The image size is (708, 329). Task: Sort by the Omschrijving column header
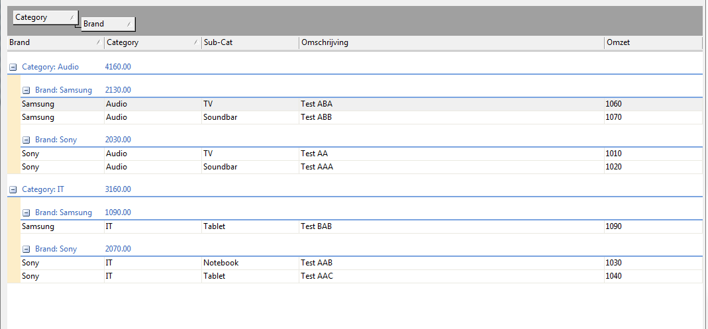point(450,43)
